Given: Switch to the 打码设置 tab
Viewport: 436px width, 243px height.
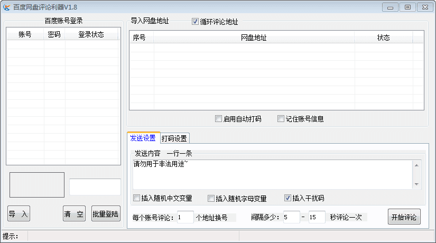Looking at the screenshot, I should click(x=174, y=138).
